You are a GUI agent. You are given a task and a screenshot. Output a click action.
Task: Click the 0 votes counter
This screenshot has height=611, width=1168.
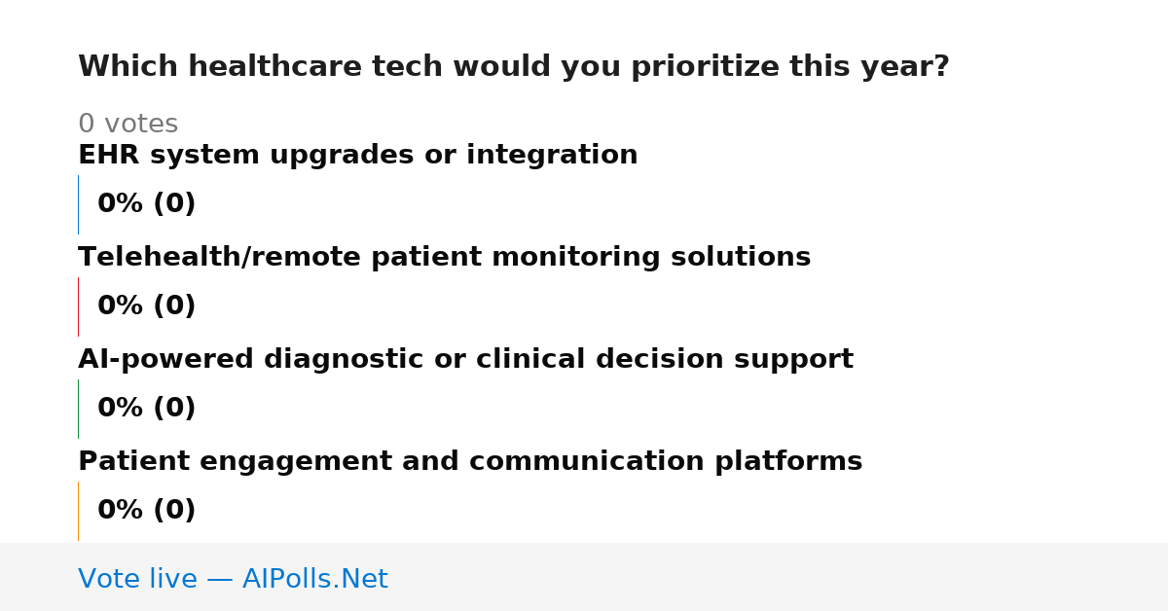tap(128, 125)
